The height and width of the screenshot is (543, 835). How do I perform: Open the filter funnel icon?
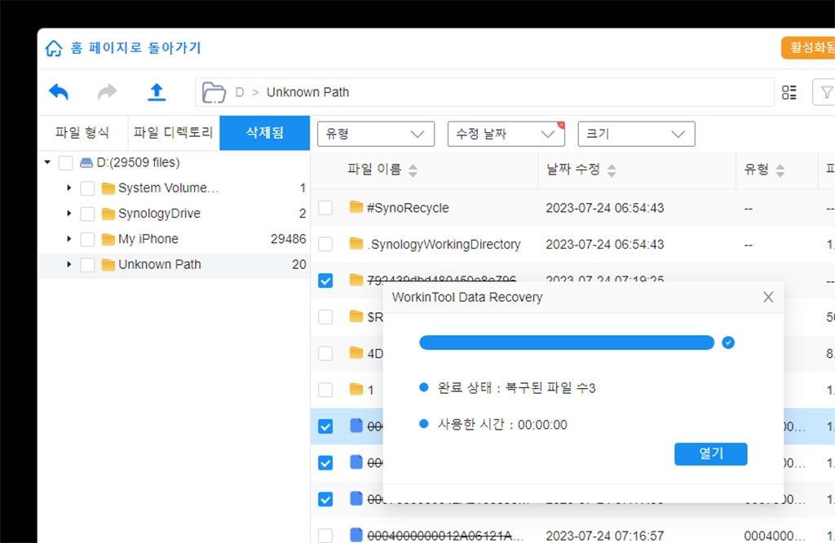[826, 93]
